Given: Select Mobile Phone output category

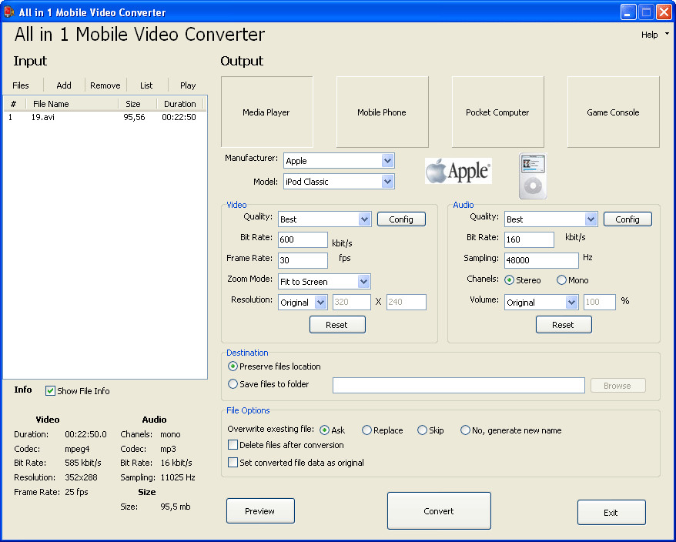Looking at the screenshot, I should tap(382, 112).
